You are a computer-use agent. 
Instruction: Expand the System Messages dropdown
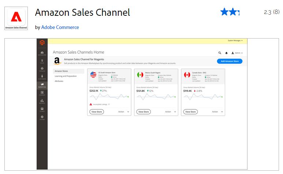235,40
